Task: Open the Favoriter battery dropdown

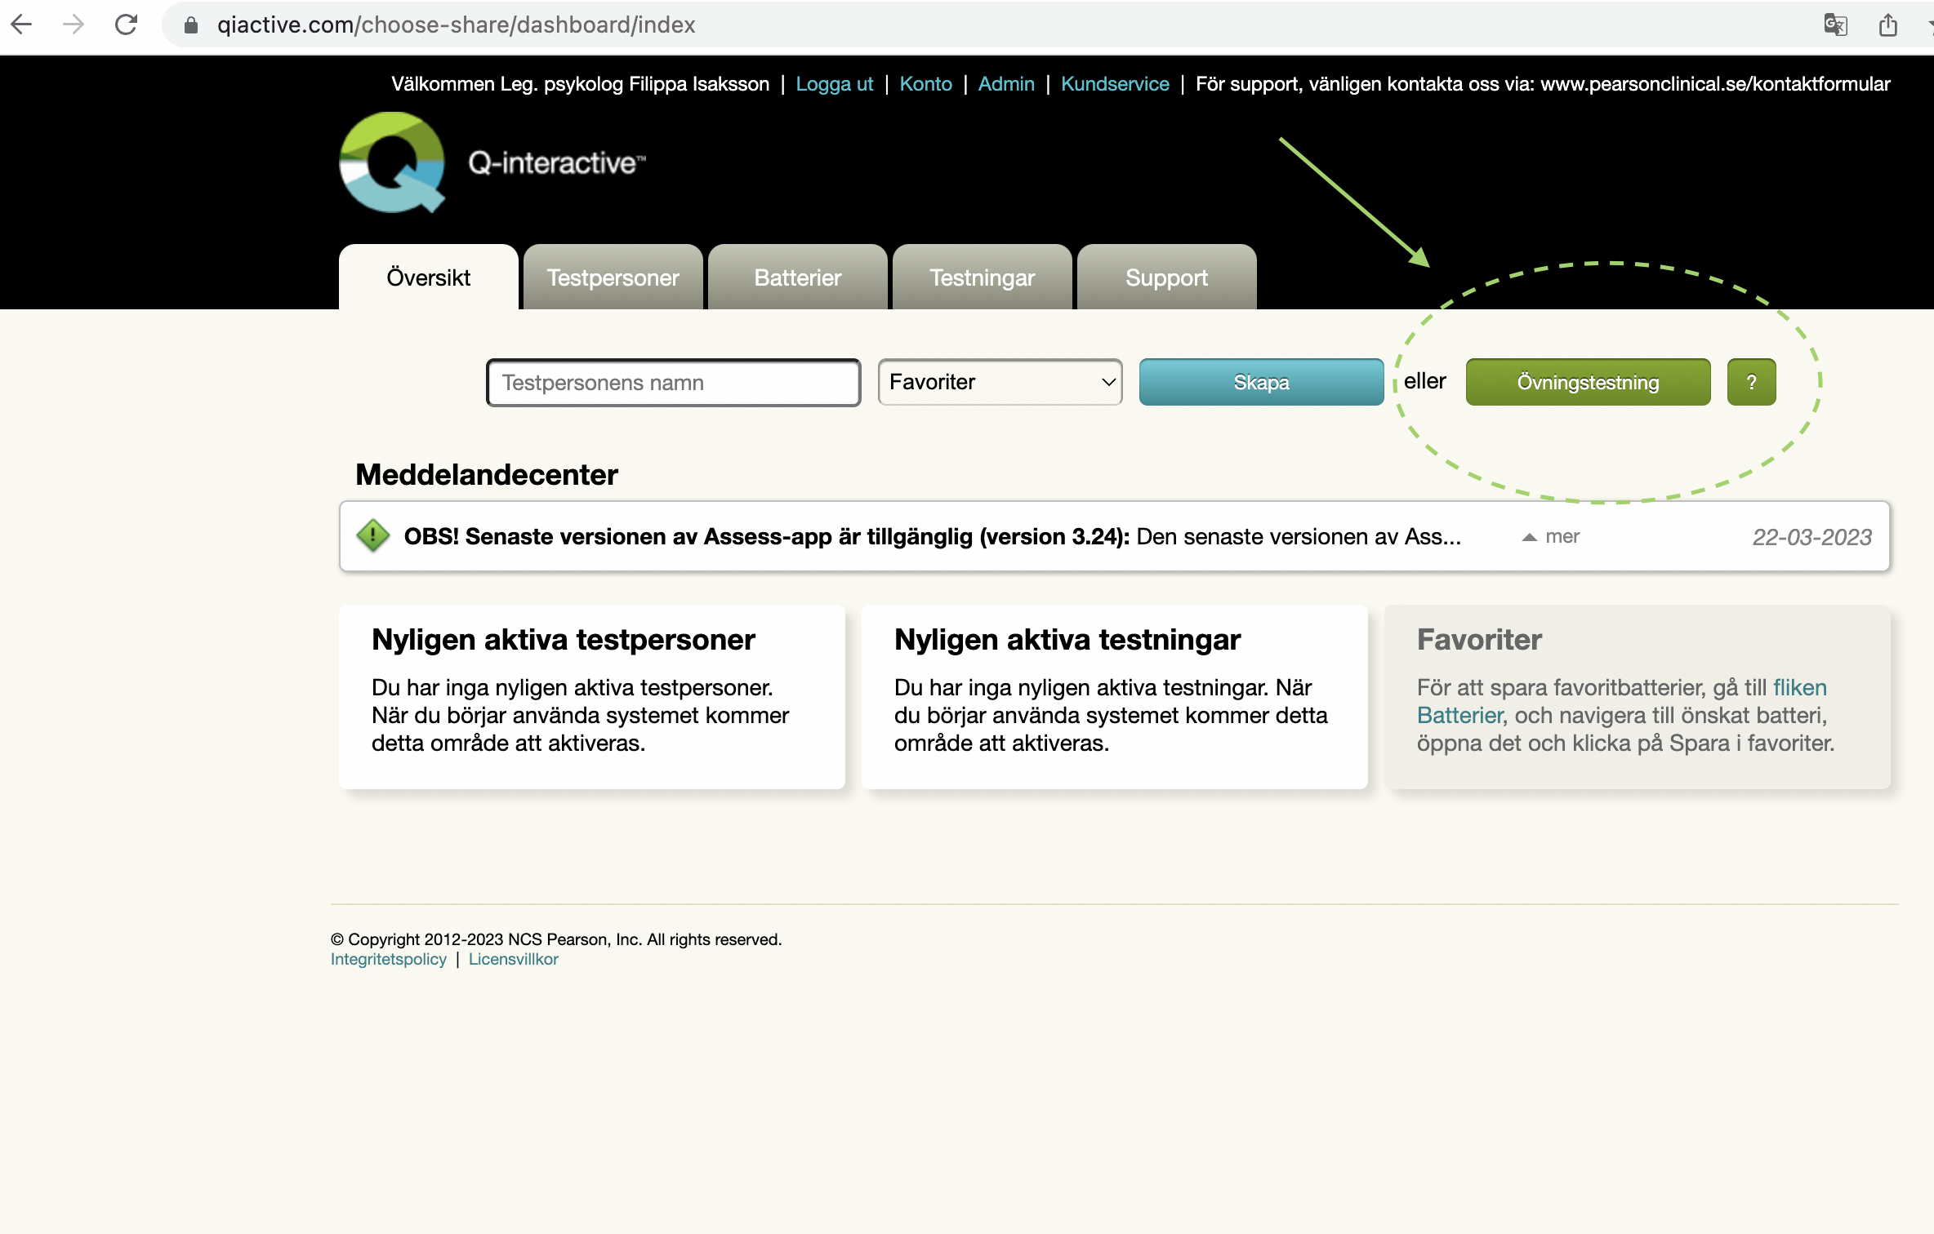Action: [1000, 382]
